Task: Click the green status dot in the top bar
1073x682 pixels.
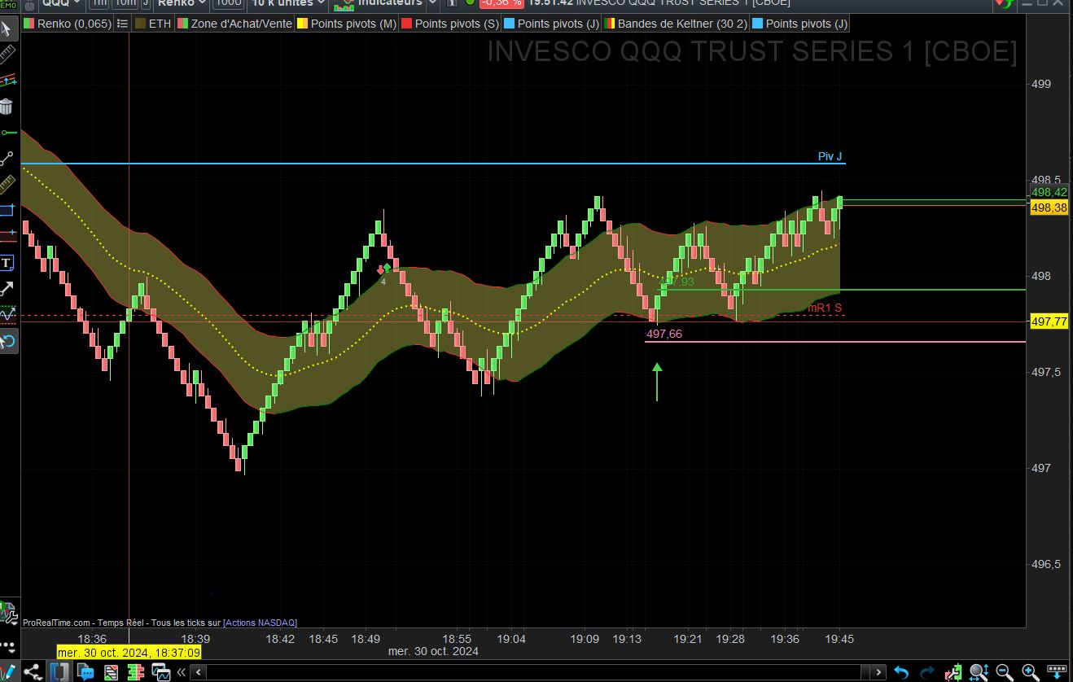Action: click(x=470, y=2)
